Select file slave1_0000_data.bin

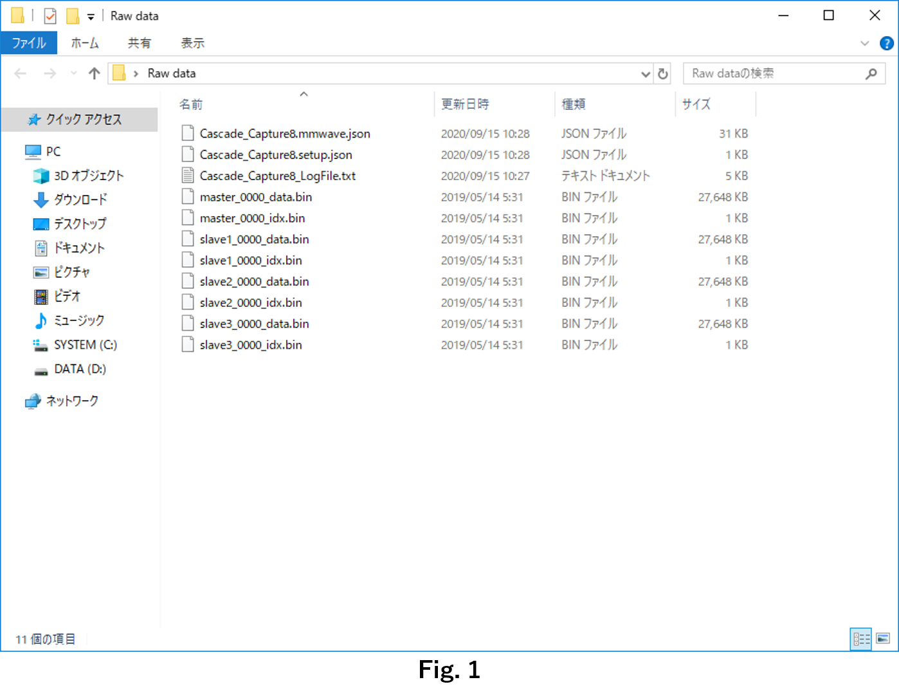click(254, 239)
